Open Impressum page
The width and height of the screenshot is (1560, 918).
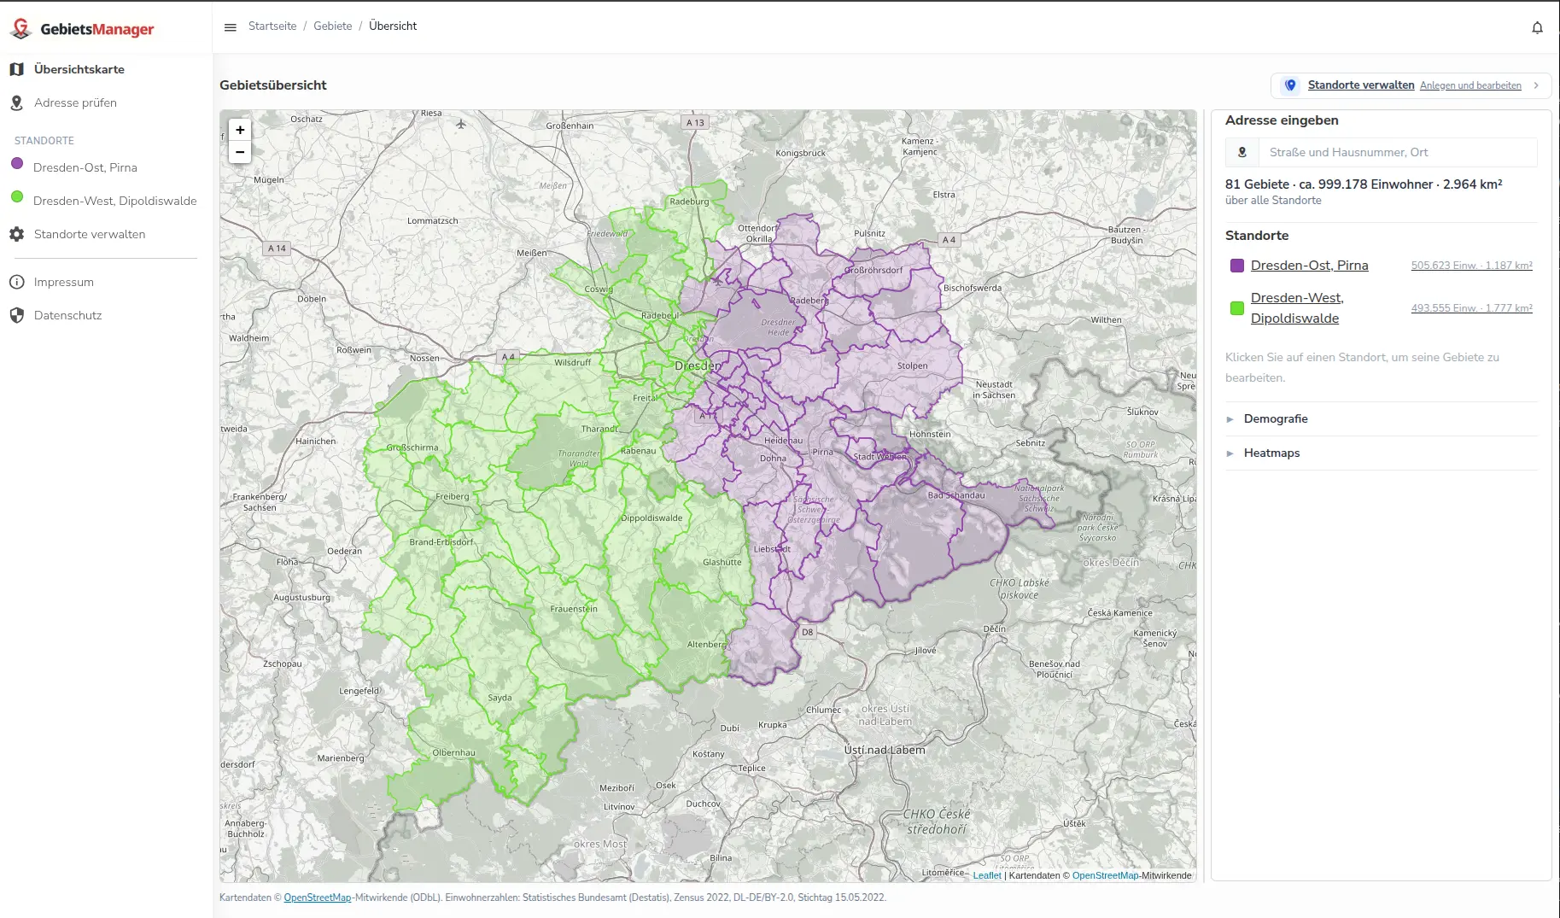point(63,282)
